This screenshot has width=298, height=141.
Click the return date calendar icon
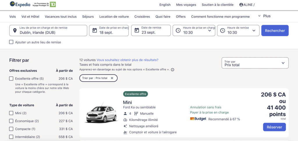tap(136, 31)
